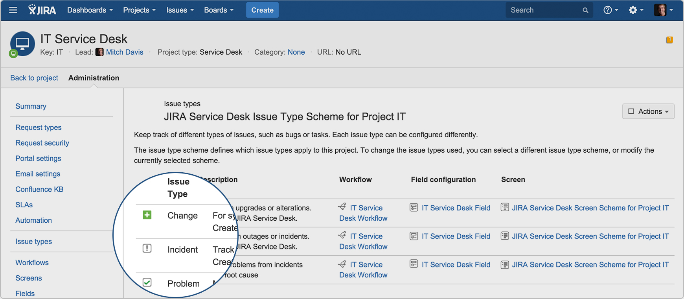Click the JIRA logo

42,10
